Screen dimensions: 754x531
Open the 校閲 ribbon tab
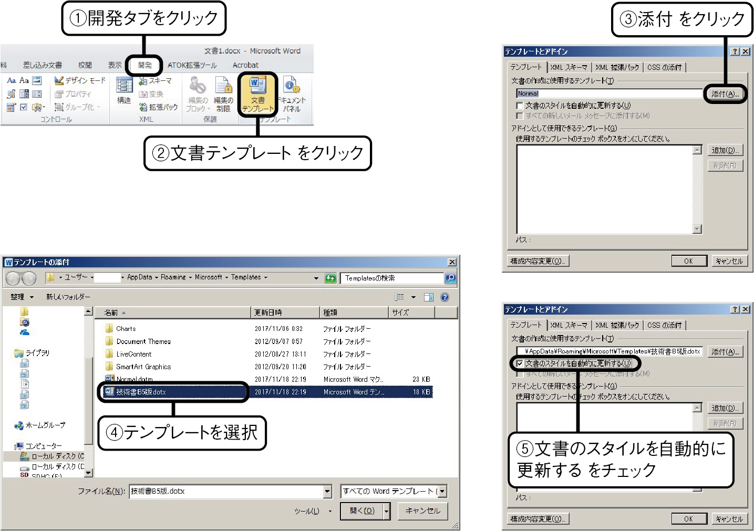85,65
